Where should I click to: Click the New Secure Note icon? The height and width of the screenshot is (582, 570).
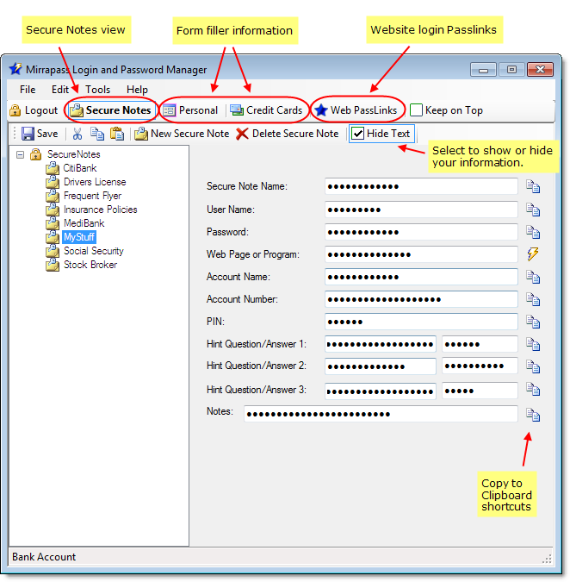click(141, 134)
